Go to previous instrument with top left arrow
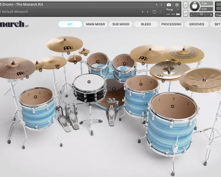221x177 pixels. (x=156, y=5)
